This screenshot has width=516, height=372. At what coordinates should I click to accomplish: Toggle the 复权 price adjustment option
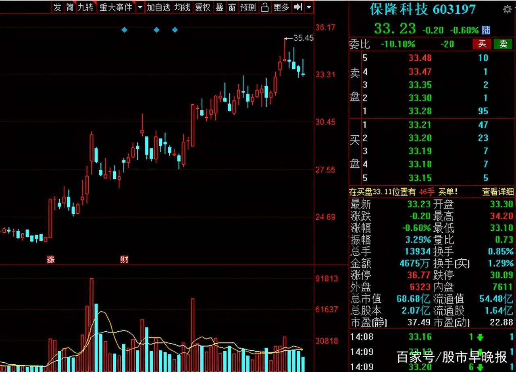point(203,7)
